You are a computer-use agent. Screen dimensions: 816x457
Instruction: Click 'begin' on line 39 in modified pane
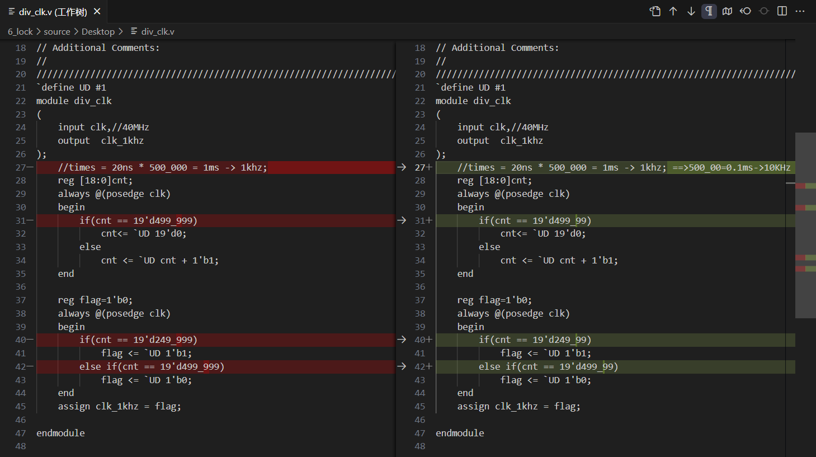471,327
